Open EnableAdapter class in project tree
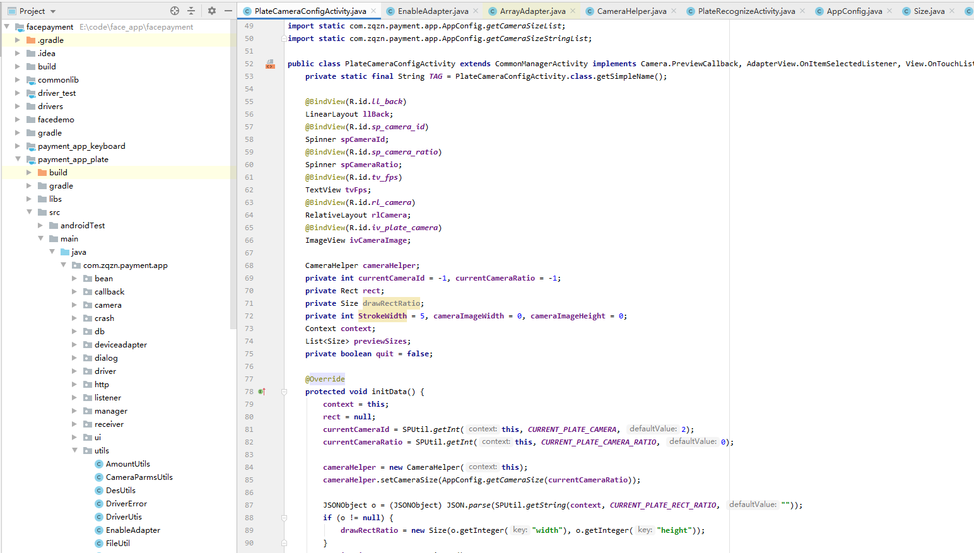Screen dimensions: 974x553 (132, 530)
